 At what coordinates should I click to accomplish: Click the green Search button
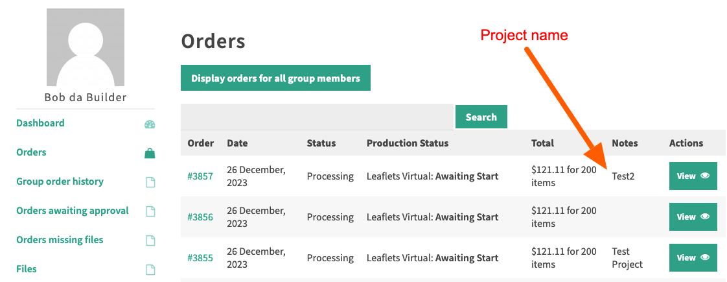pos(481,117)
